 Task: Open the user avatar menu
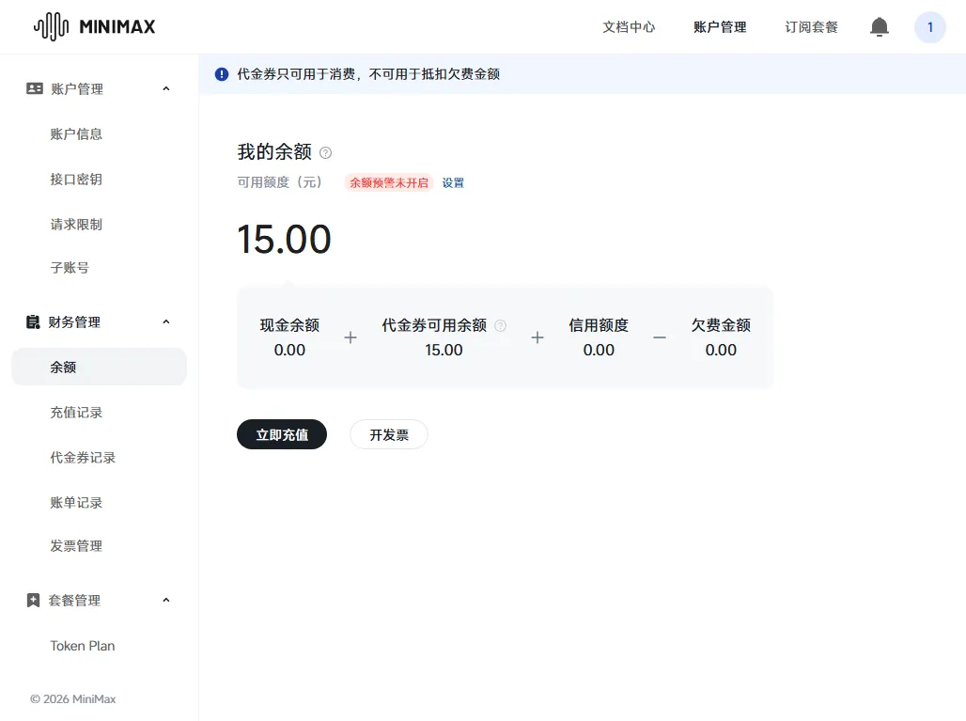pyautogui.click(x=929, y=27)
